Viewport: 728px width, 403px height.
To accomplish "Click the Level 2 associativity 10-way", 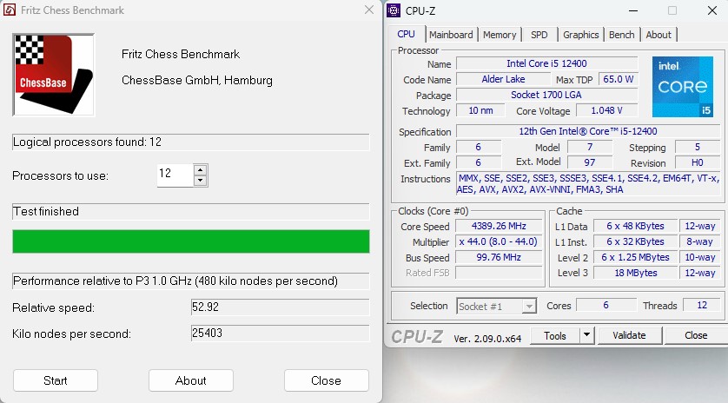I will click(x=700, y=258).
